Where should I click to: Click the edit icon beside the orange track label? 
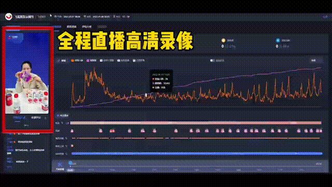[x=66, y=138]
